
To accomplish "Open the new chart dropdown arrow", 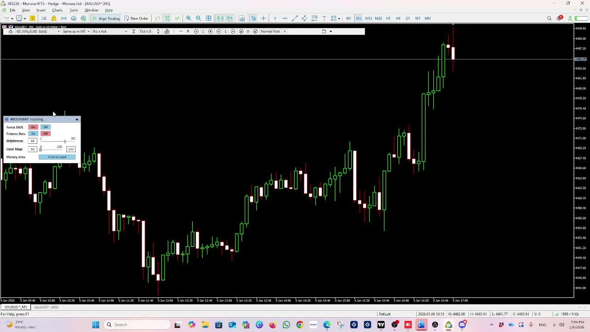I will 12,18.
